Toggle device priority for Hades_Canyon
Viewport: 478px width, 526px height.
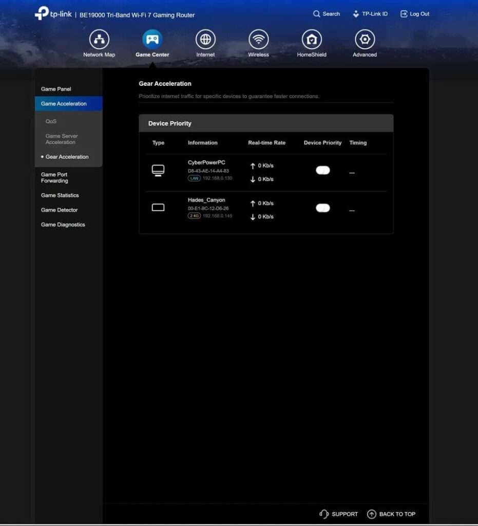[323, 208]
